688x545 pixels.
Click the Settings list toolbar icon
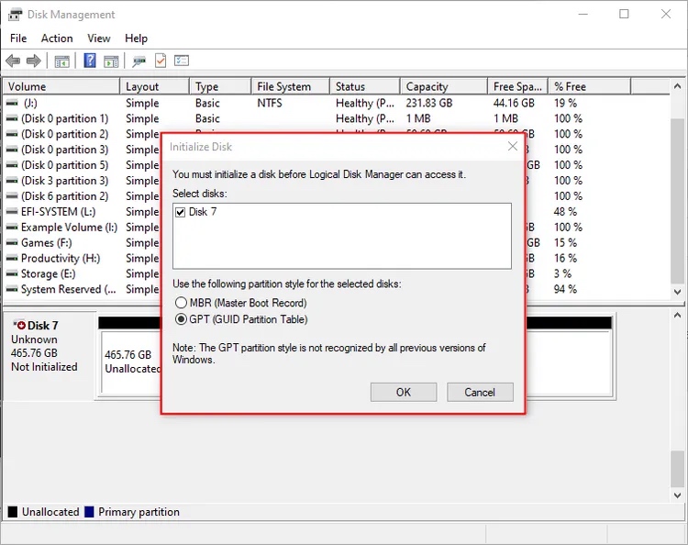click(x=182, y=61)
